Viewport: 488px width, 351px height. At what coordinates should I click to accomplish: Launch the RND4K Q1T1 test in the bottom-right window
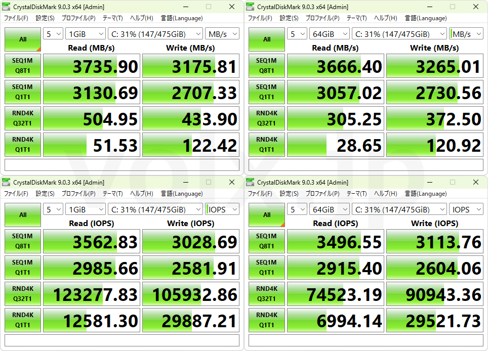(267, 320)
